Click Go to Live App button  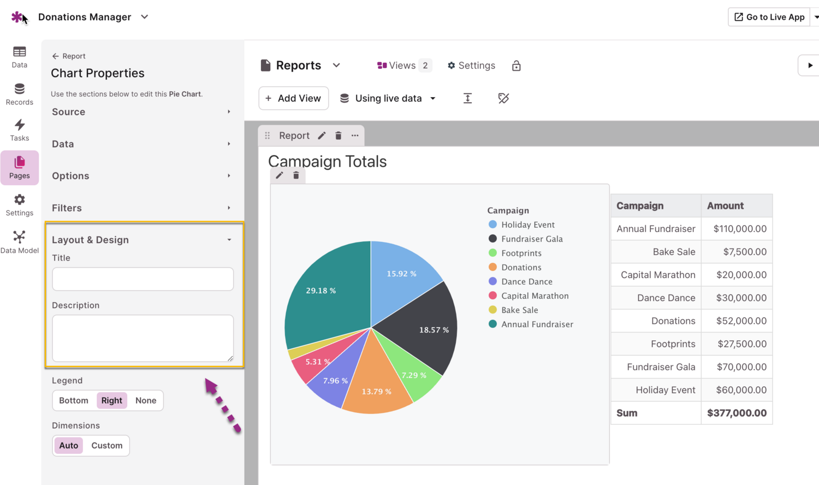tap(769, 17)
